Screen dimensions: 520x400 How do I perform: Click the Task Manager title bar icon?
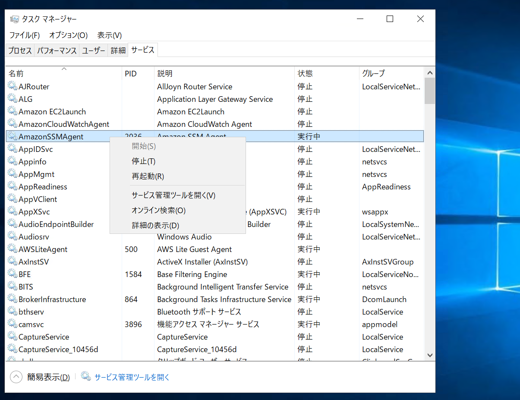(x=15, y=19)
